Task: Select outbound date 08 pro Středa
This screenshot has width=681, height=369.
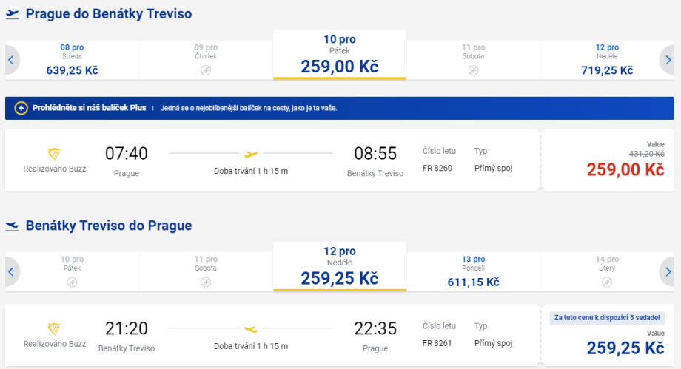Action: [72, 60]
